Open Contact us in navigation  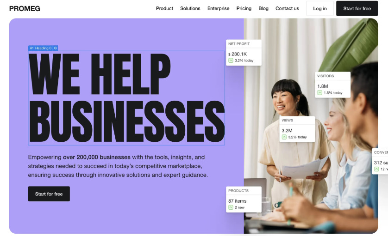(287, 8)
